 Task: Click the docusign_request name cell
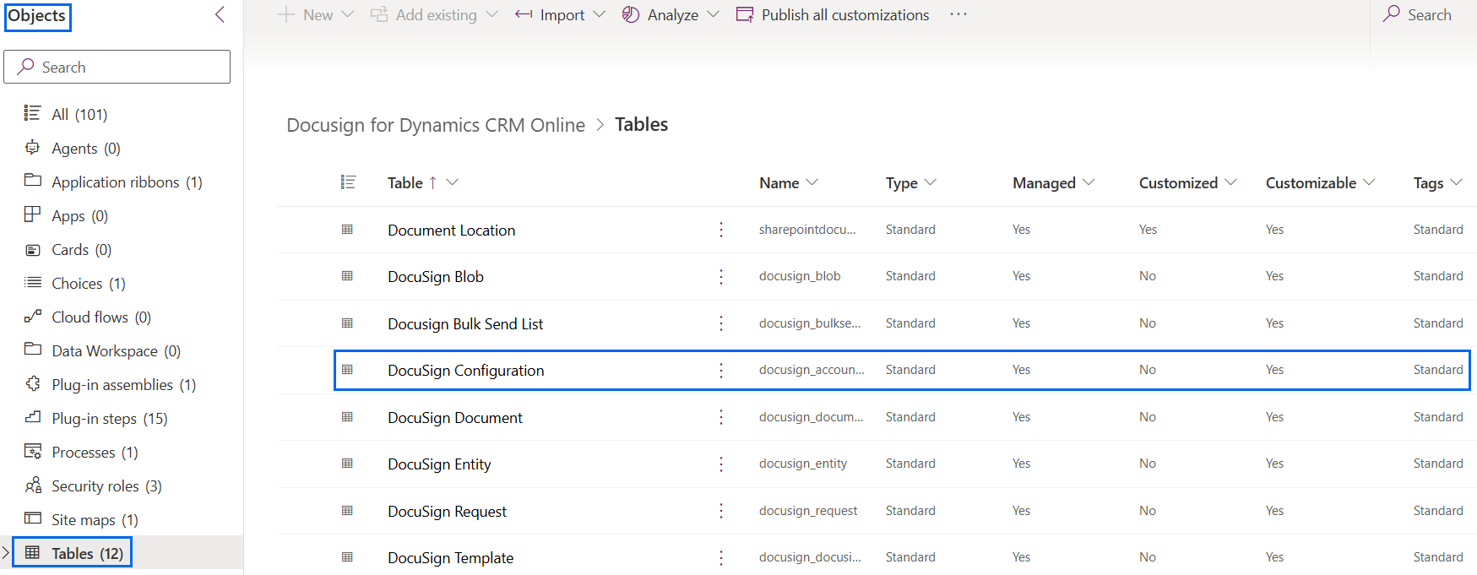point(808,511)
